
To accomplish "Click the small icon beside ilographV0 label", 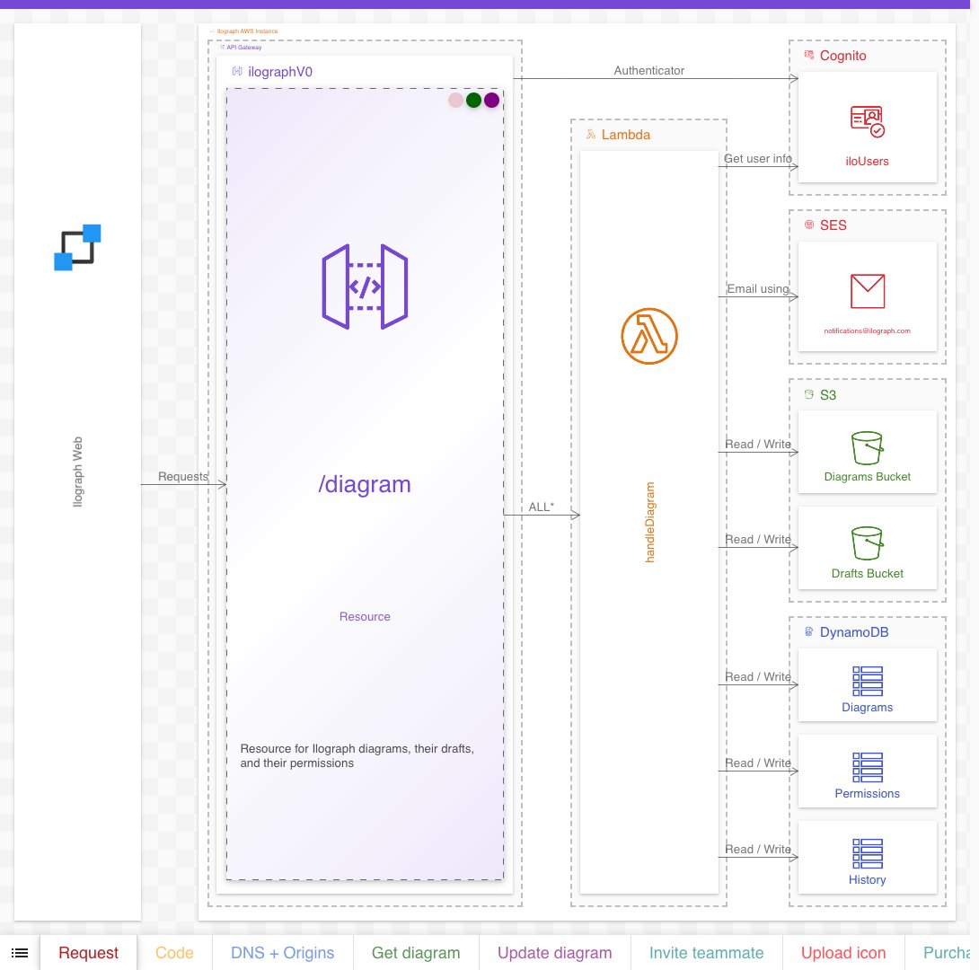I will tap(236, 71).
